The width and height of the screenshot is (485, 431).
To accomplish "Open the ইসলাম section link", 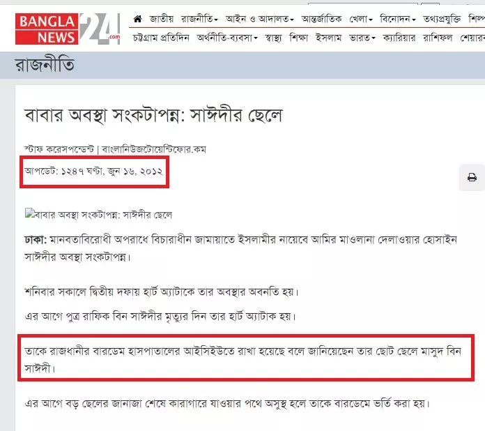I will click(x=328, y=38).
